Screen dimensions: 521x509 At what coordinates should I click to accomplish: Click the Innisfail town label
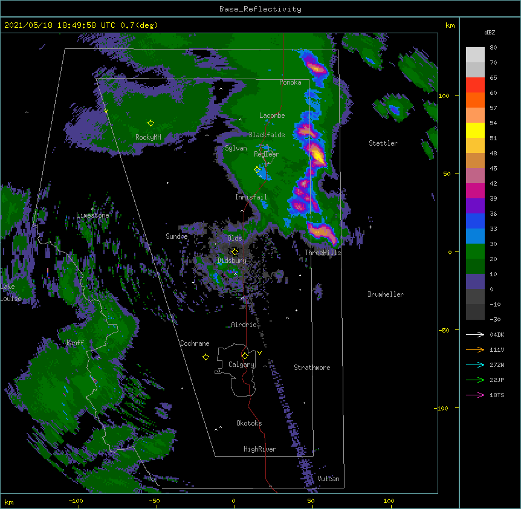pyautogui.click(x=251, y=197)
